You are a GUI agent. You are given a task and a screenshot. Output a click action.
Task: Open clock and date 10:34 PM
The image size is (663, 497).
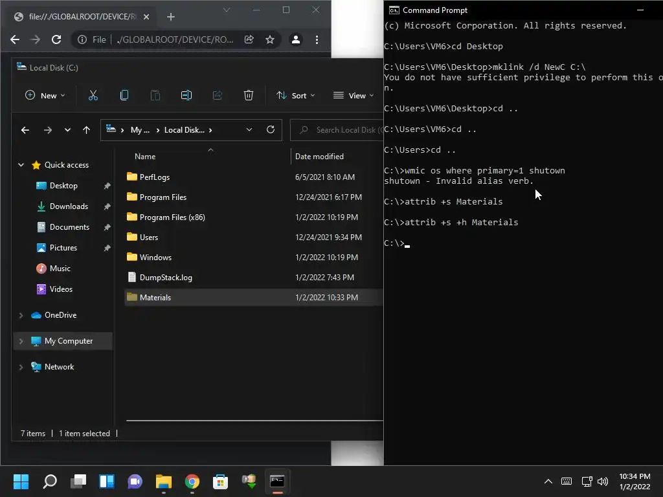[635, 481]
